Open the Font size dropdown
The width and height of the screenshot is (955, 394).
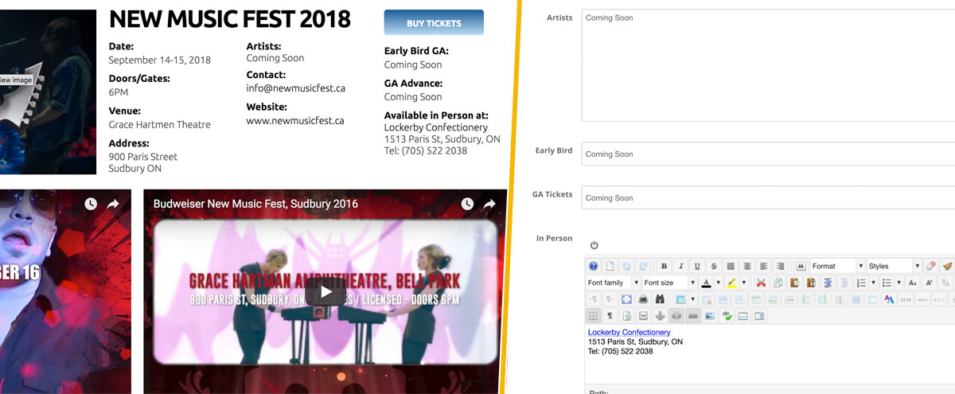coord(669,283)
